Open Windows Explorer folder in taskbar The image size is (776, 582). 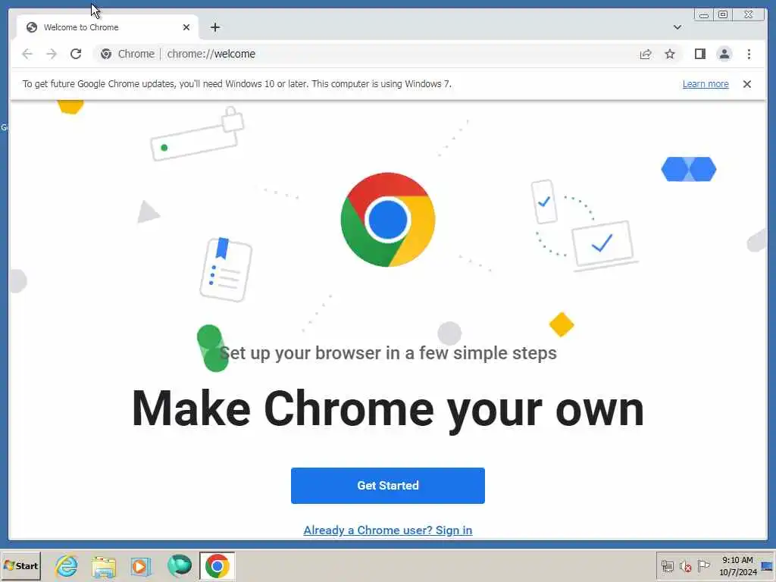(x=103, y=566)
